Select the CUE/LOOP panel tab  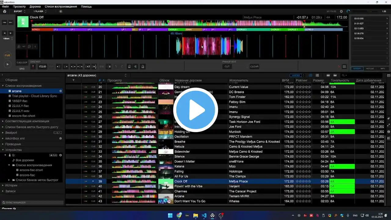pyautogui.click(x=22, y=62)
